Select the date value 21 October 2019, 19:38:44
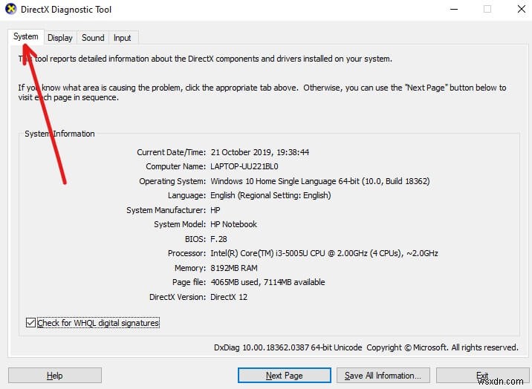 (260, 152)
